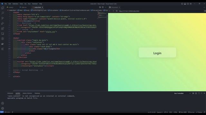Click the blue remote window indicator in status bar
Image resolution: width=206 pixels, height=115 pixels.
[x=2, y=112]
